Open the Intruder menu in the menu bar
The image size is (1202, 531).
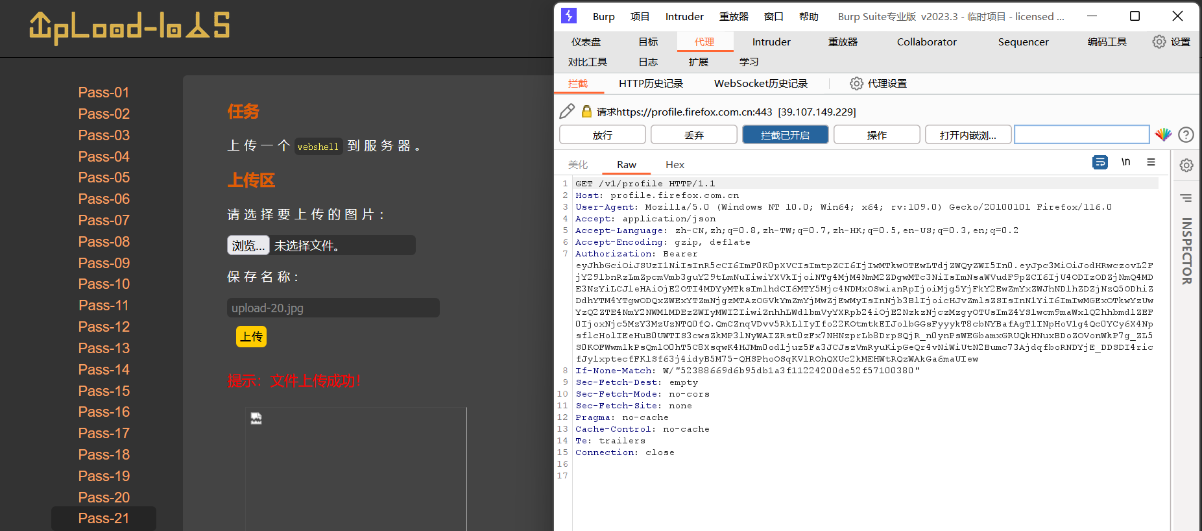click(x=684, y=16)
